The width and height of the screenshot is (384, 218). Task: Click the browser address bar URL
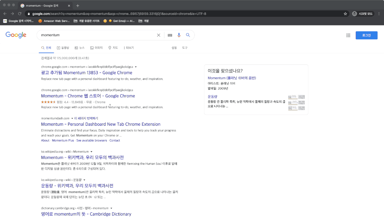pos(119,14)
